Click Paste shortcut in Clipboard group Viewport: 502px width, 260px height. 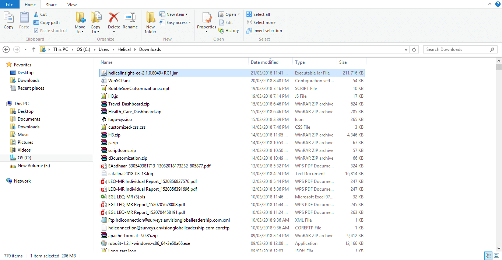[x=50, y=31]
